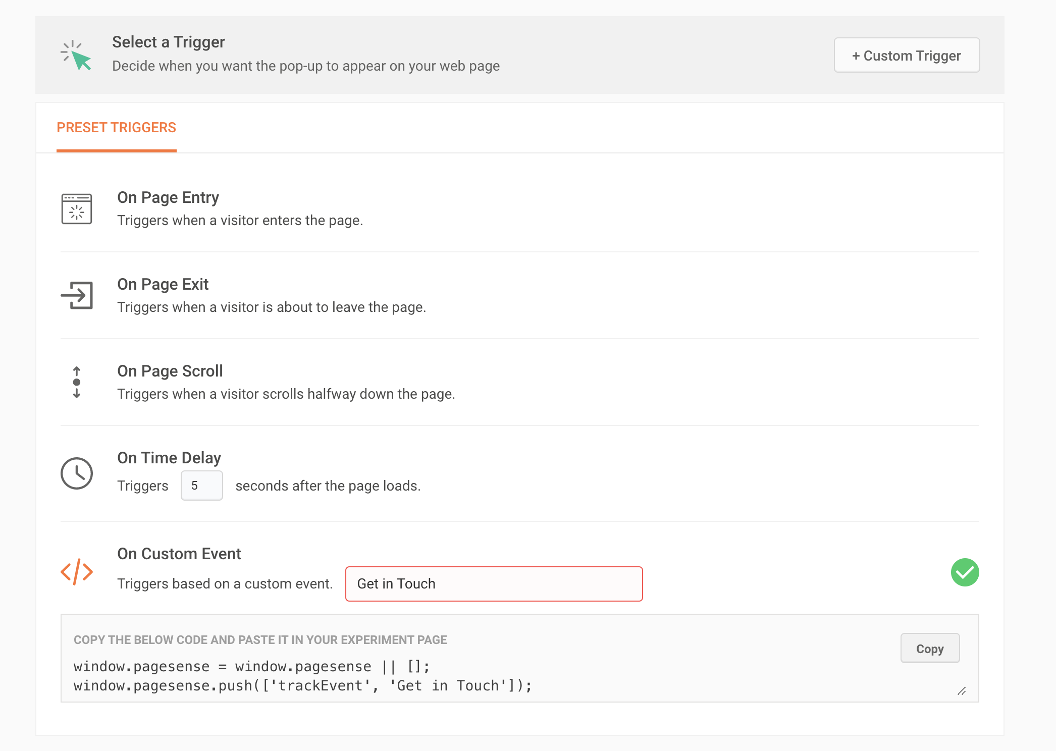The image size is (1056, 751).
Task: Click the On Page Scroll arrows icon
Action: (x=77, y=382)
